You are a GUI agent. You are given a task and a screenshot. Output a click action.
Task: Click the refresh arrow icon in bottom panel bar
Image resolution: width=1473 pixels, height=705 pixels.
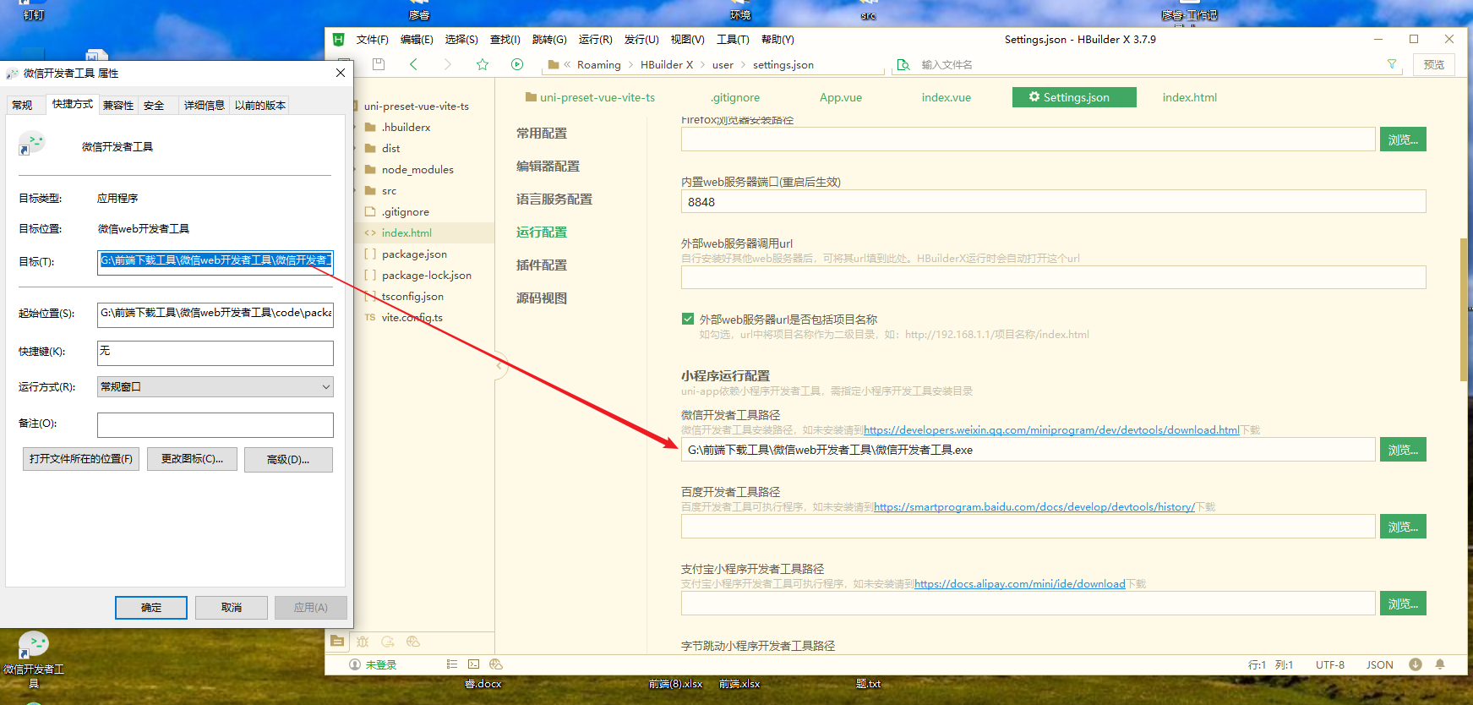tap(388, 642)
